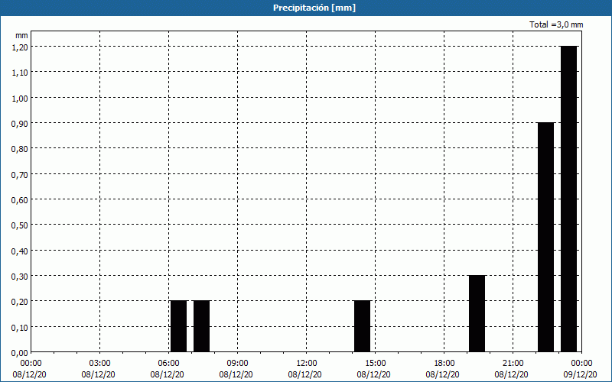This screenshot has width=612, height=382.
Task: Click the 0,00 y-axis label
Action: tap(20, 353)
